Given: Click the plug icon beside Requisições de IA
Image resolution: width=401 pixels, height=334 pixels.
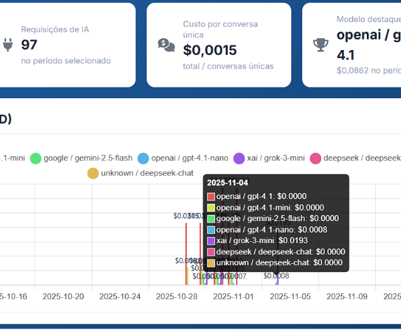Looking at the screenshot, I should point(8,45).
